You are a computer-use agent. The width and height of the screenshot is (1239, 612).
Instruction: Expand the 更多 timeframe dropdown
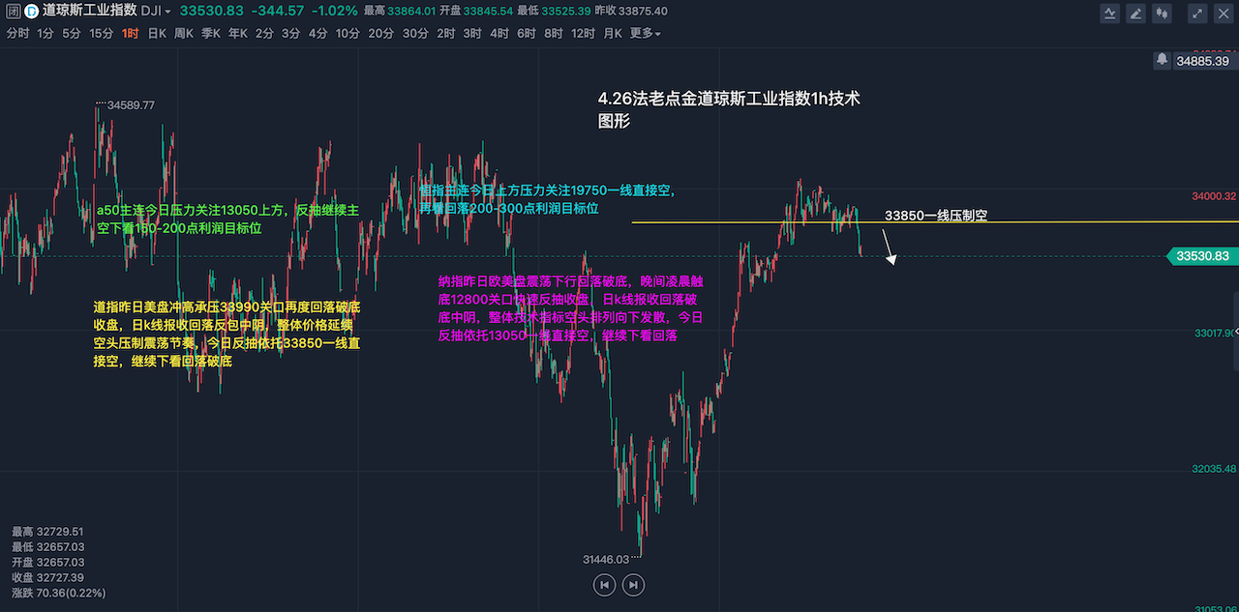[x=645, y=33]
